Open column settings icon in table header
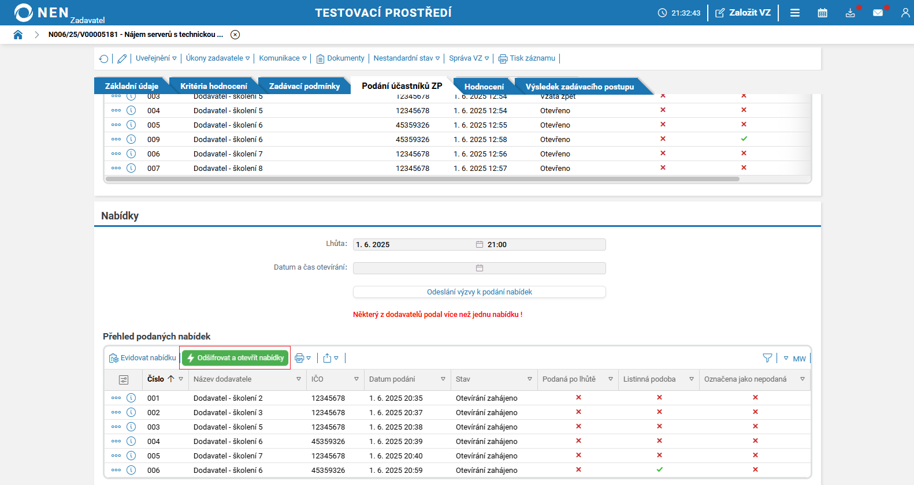Screen dimensions: 914x485 click(124, 380)
